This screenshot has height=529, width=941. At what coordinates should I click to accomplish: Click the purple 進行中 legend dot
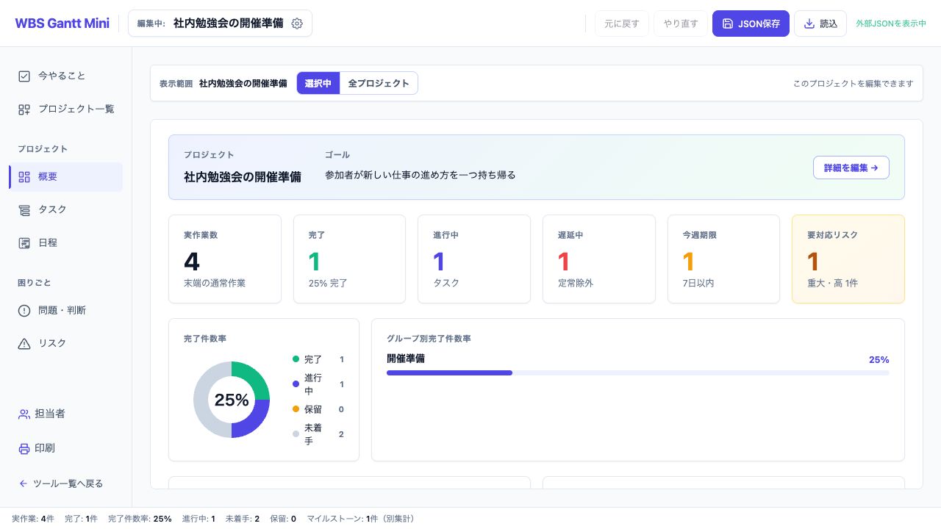pyautogui.click(x=296, y=384)
